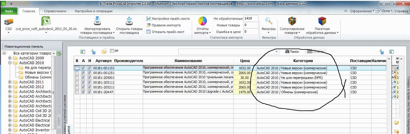Click the Открыть товары поставщика icon

pyautogui.click(x=129, y=21)
